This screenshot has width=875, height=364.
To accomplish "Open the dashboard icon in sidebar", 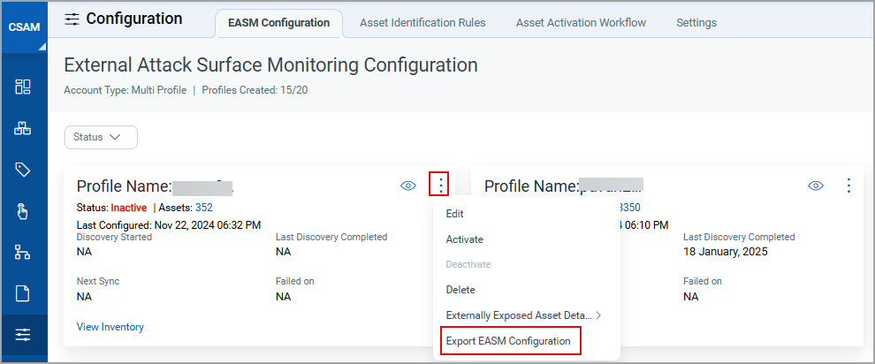I will (23, 87).
